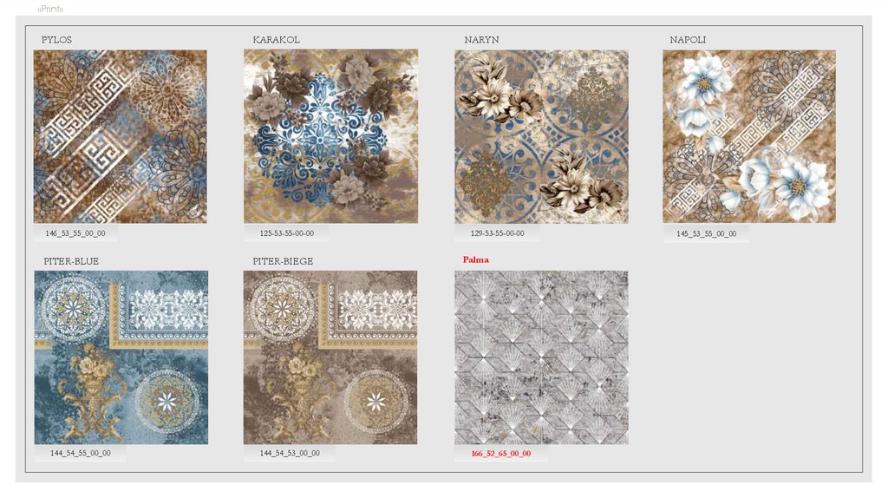The image size is (888, 498).
Task: Click the NARYN title label
Action: [x=482, y=40]
